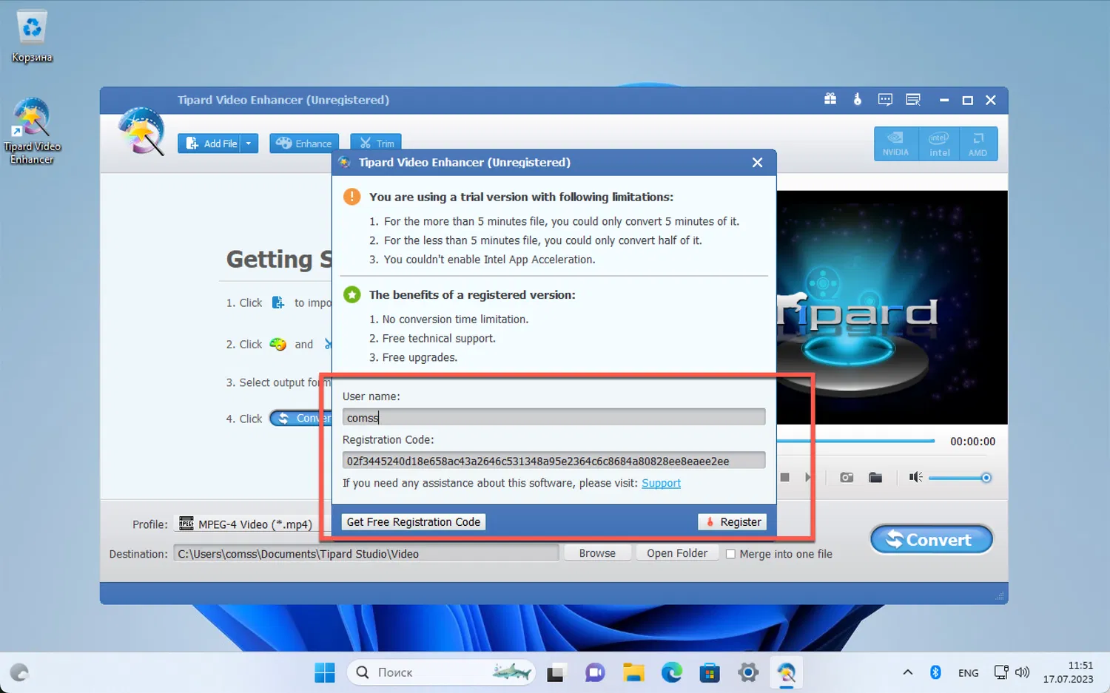Open the Windows Start menu
1110x693 pixels.
point(325,672)
